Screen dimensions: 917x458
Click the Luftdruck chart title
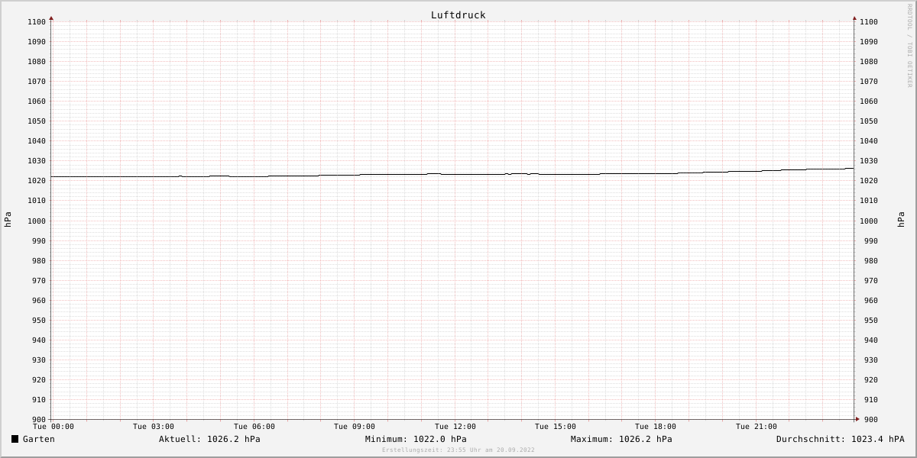click(458, 15)
